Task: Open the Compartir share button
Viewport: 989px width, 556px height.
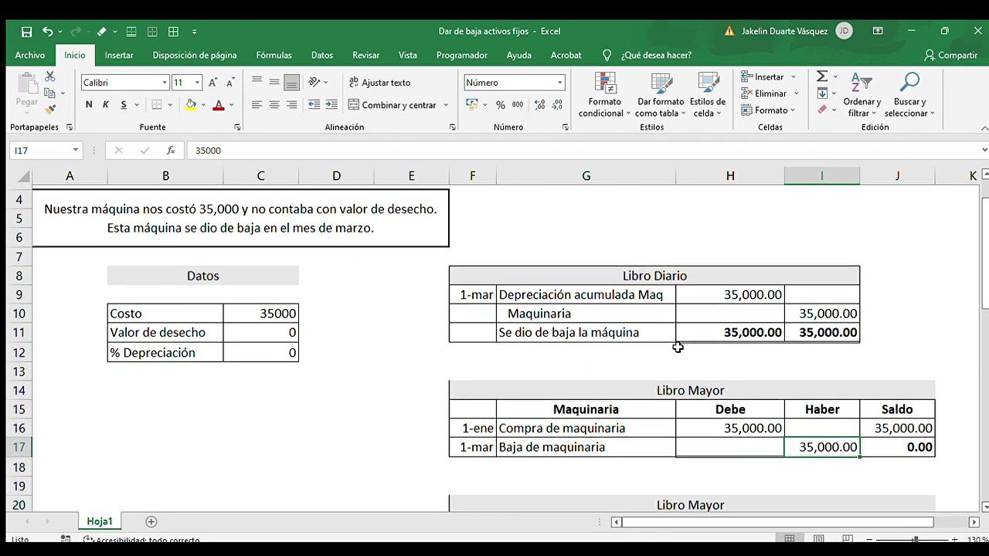Action: (951, 56)
